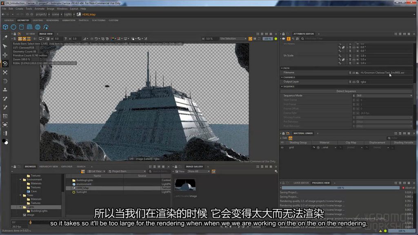Open the File menu
Image resolution: width=418 pixels, height=235 pixels.
[4, 9]
